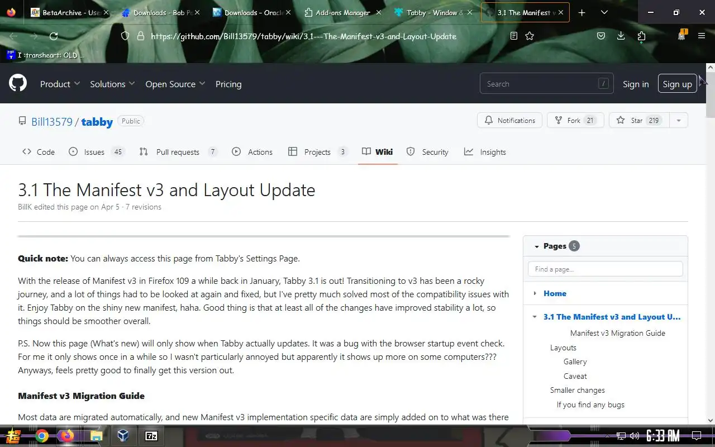
Task: Open 7-Zip from the taskbar
Action: tap(151, 436)
